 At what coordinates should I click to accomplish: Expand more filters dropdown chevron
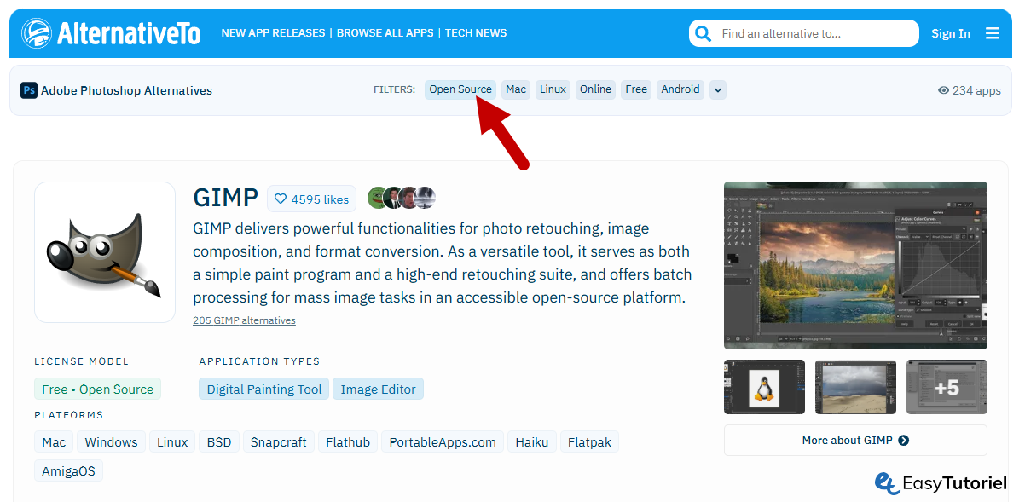coord(718,89)
